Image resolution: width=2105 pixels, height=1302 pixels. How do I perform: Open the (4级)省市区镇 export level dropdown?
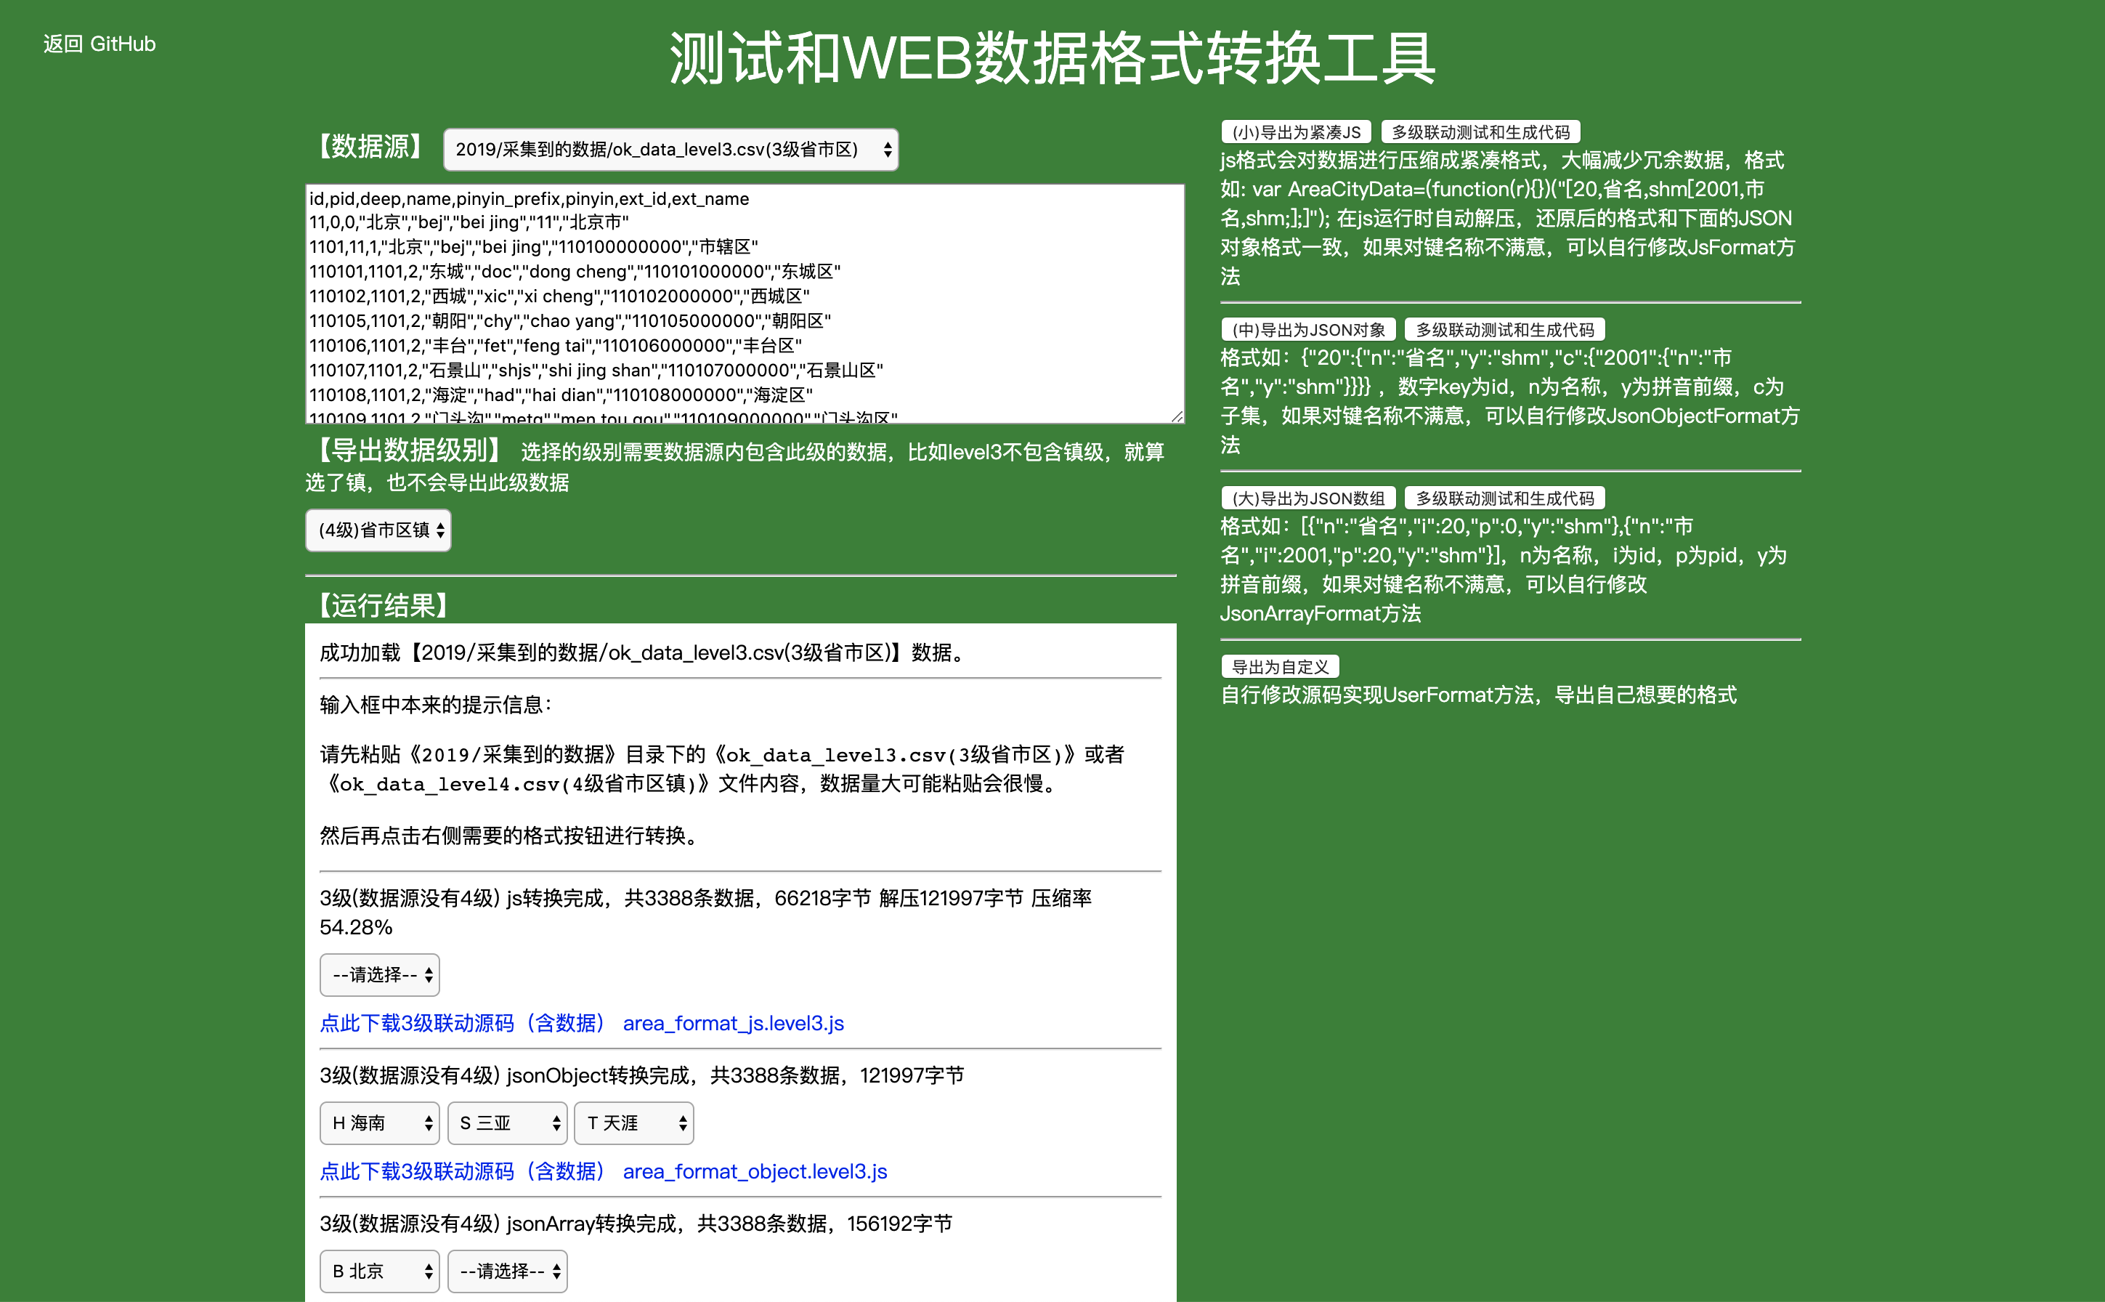tap(378, 530)
